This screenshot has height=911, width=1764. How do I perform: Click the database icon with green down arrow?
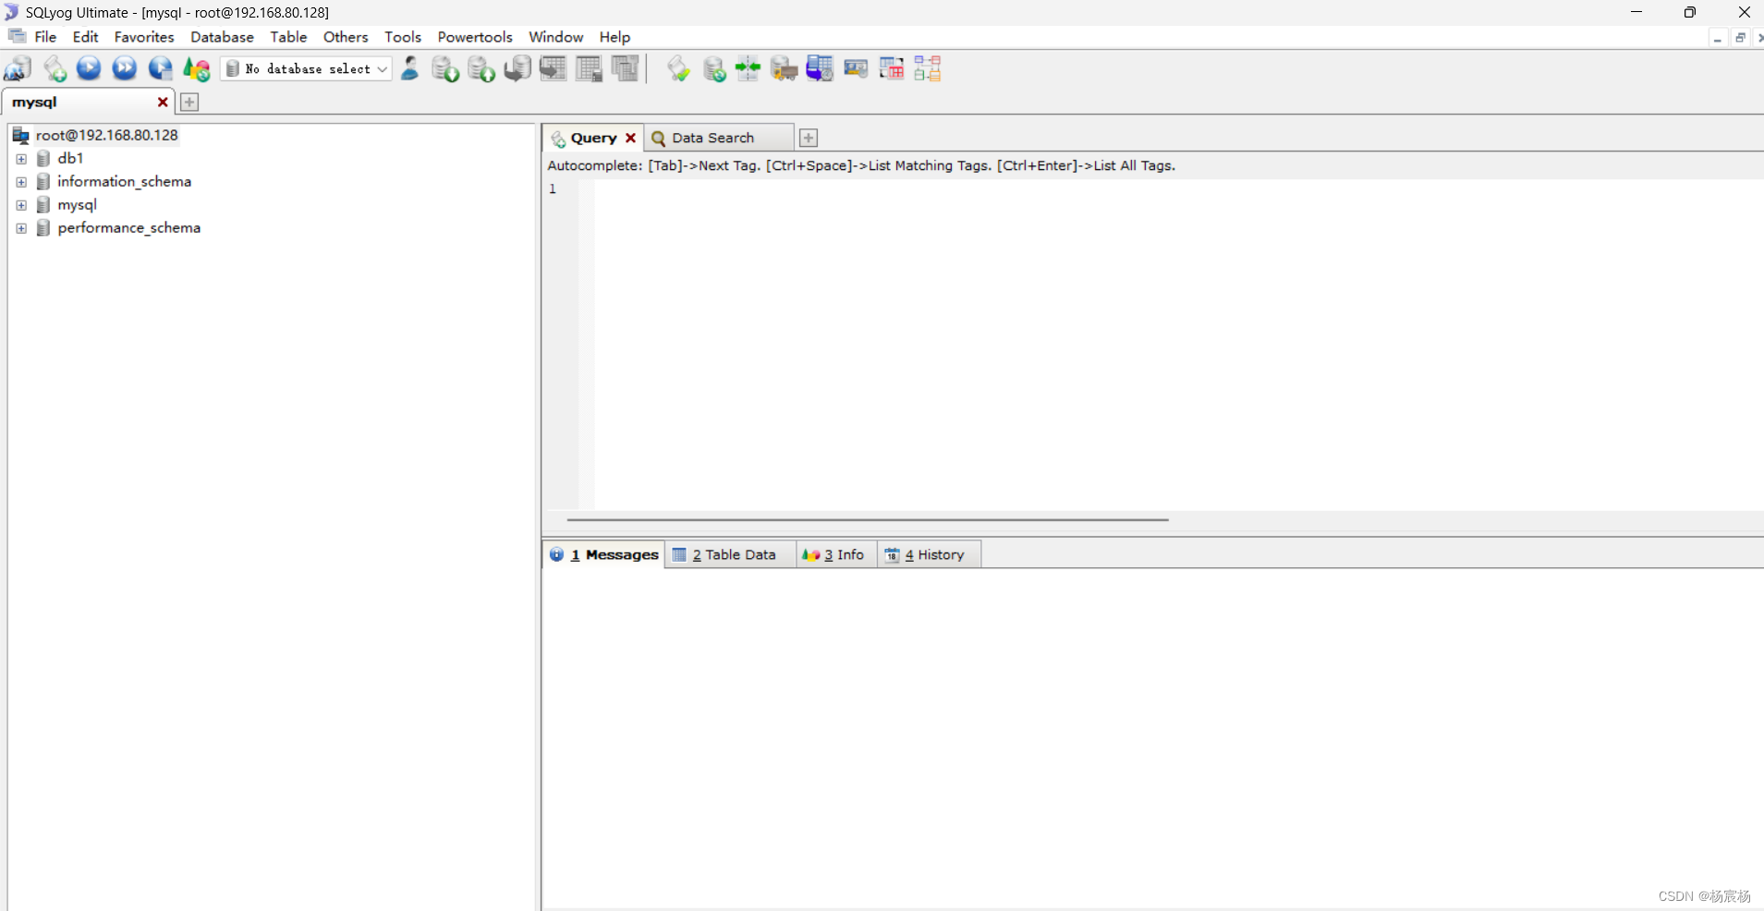tap(445, 68)
